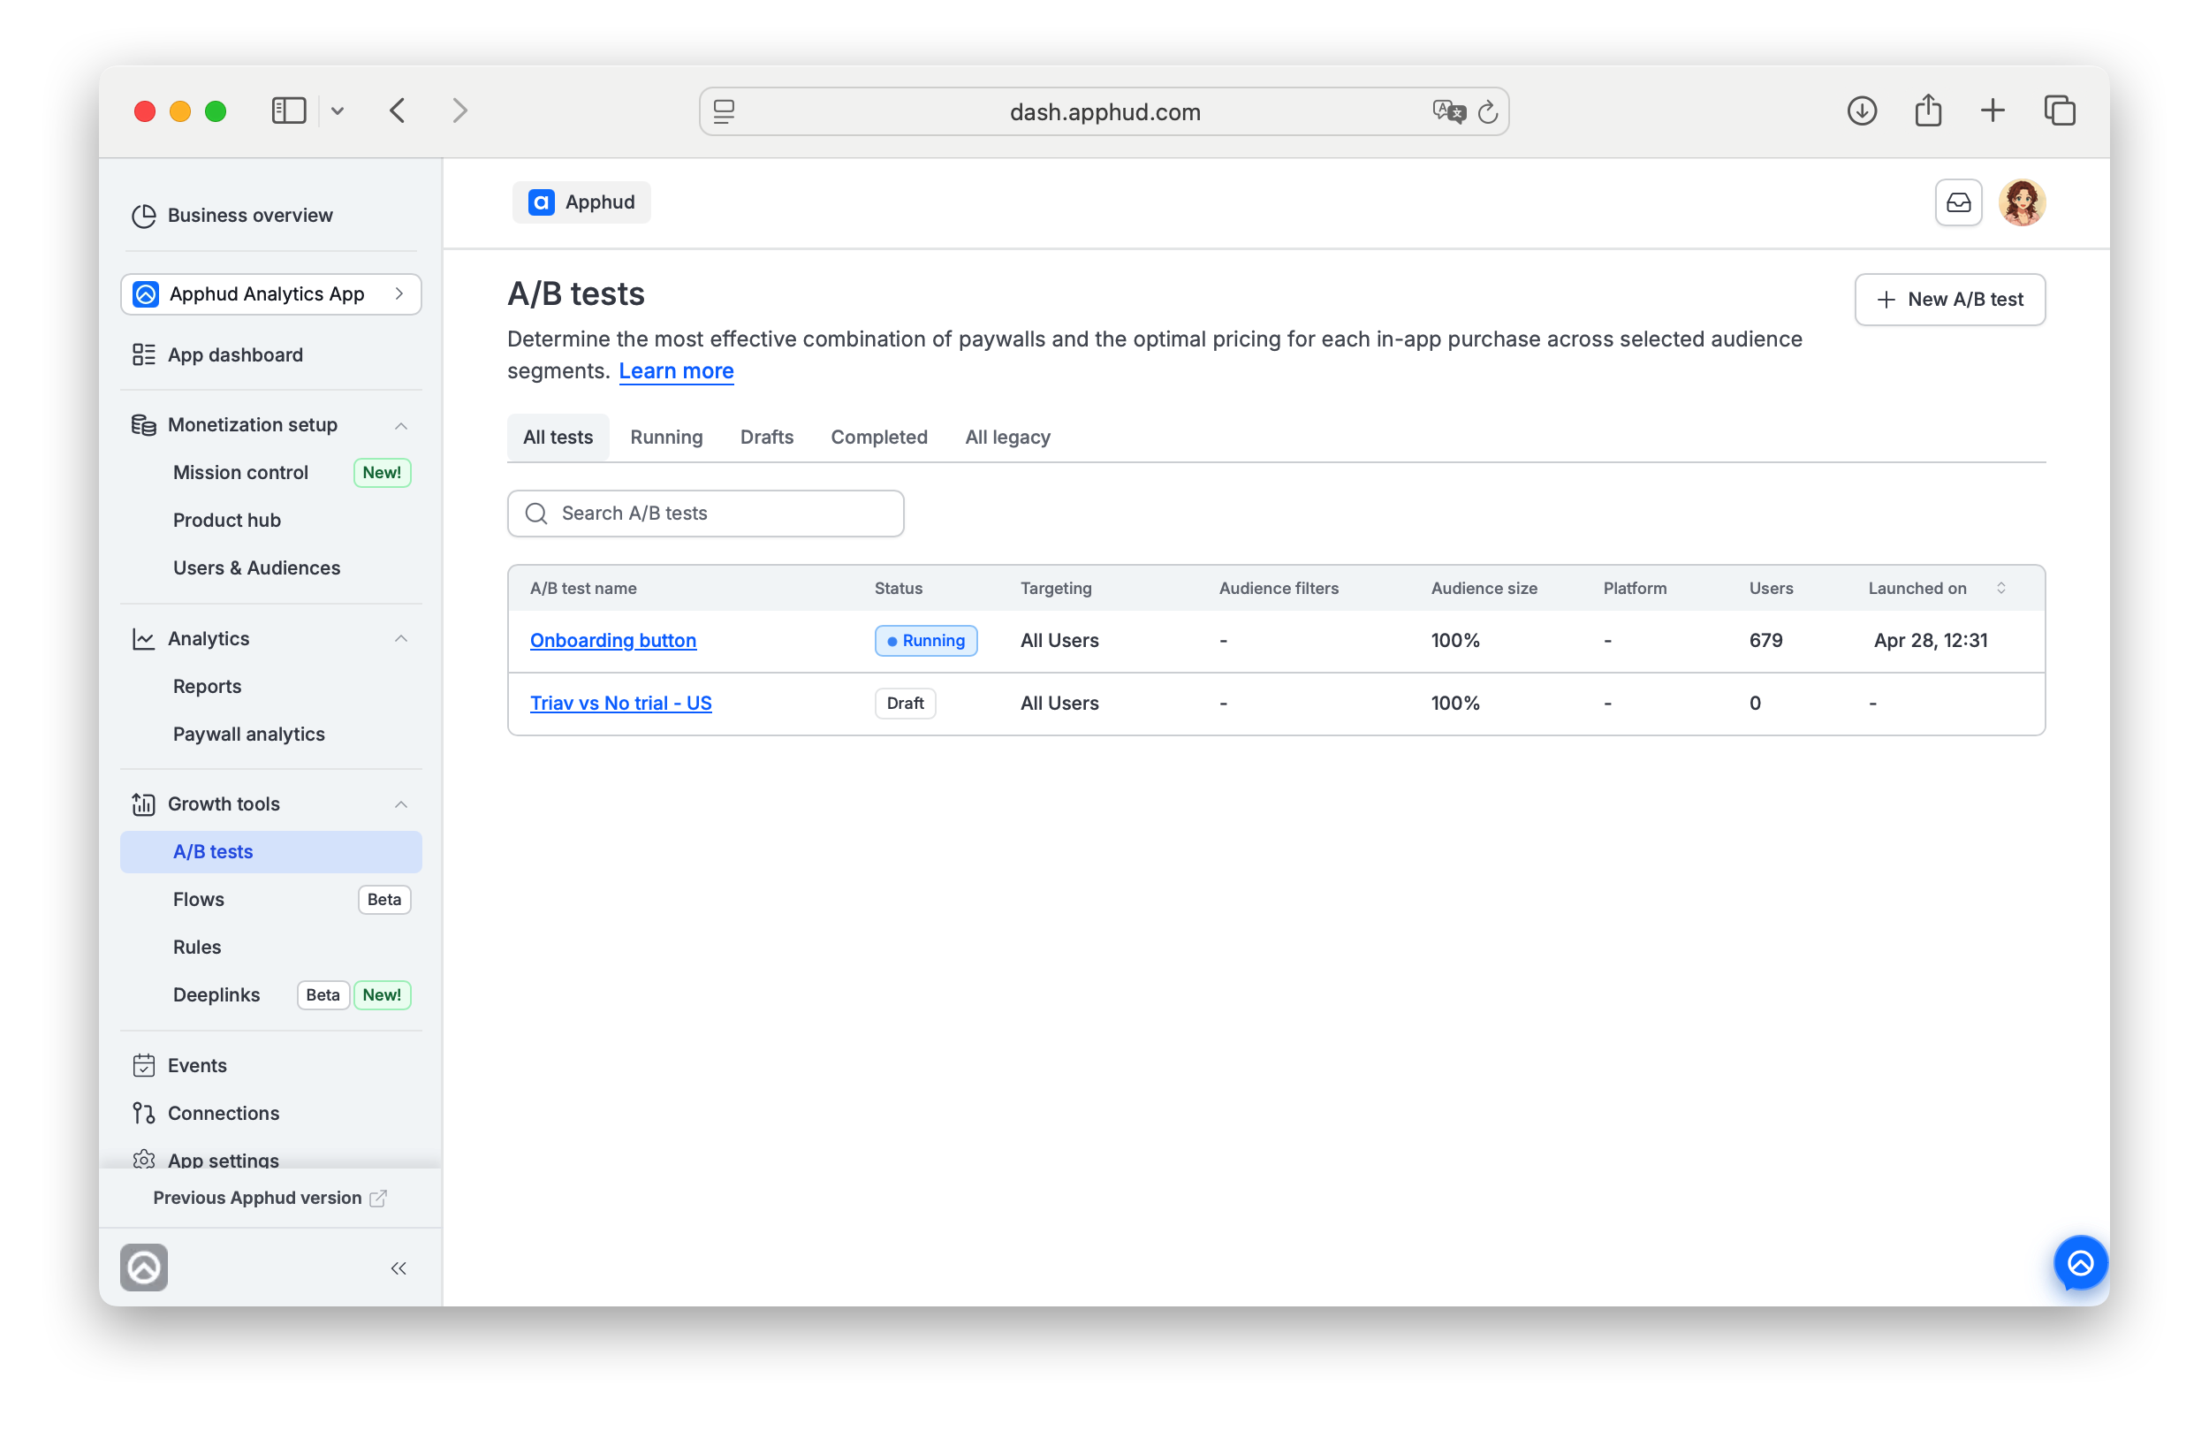Open Mission control in sidebar
Screen dimensions: 2209x1439
point(241,473)
